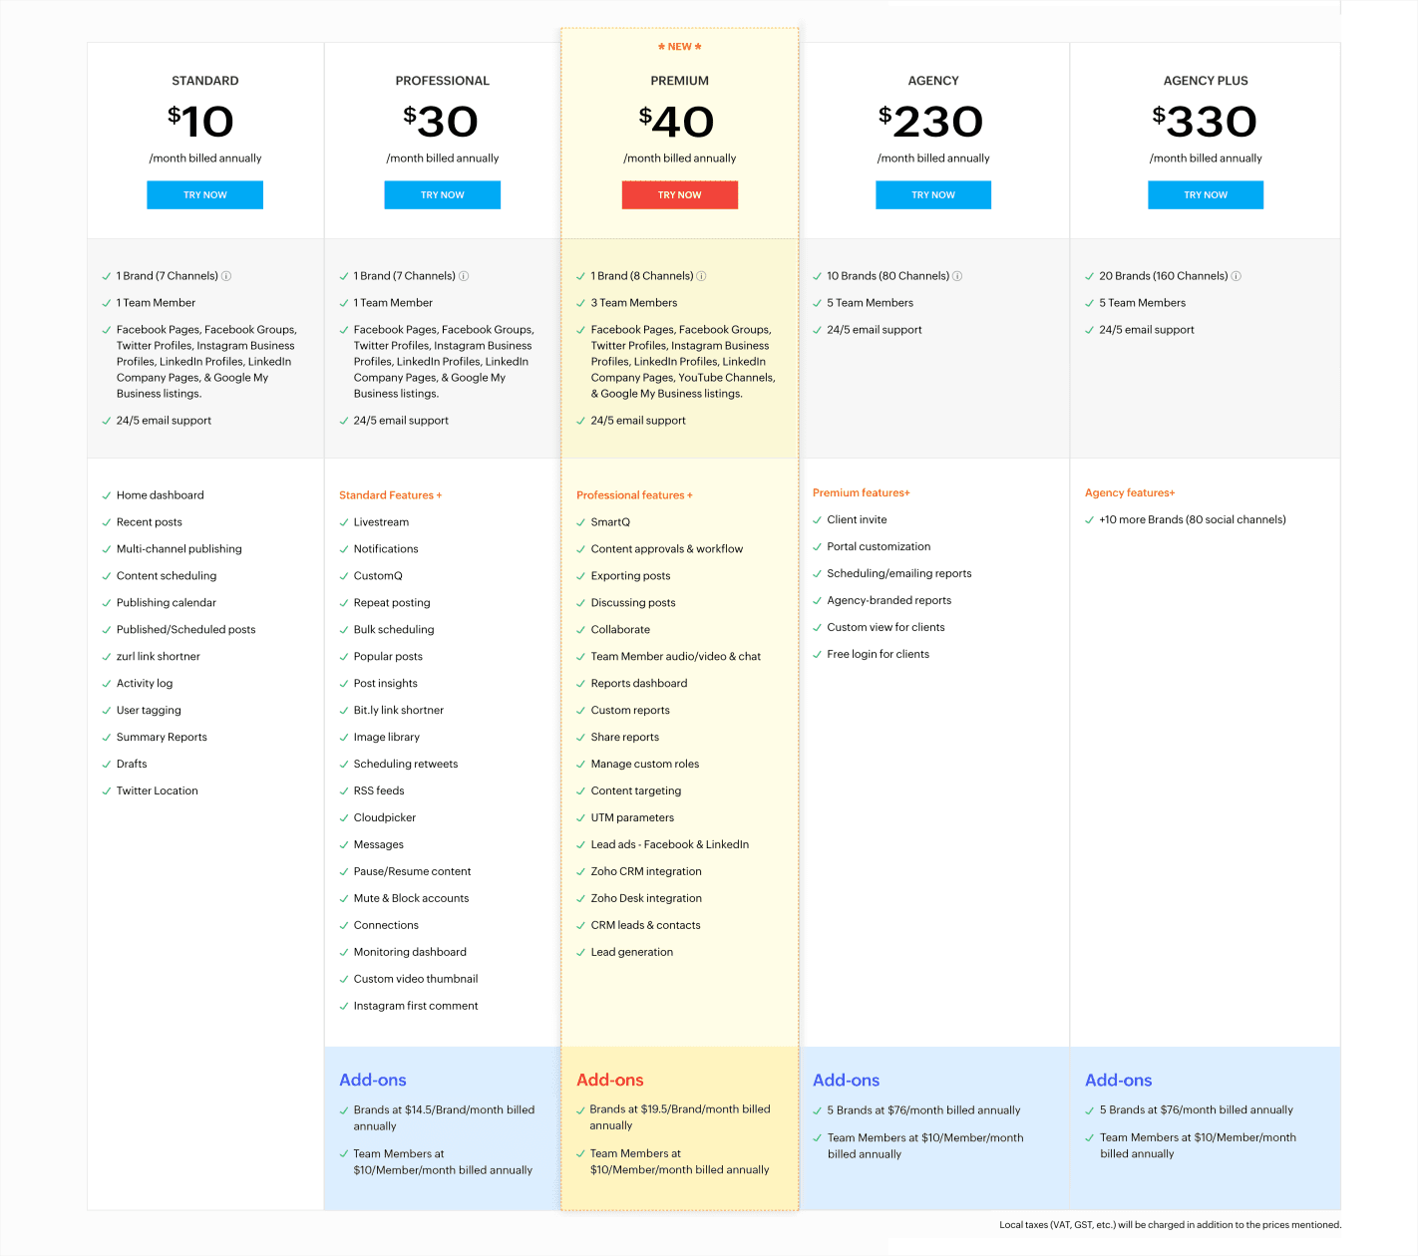Click TRY NOW under the Premium plan

click(x=679, y=194)
